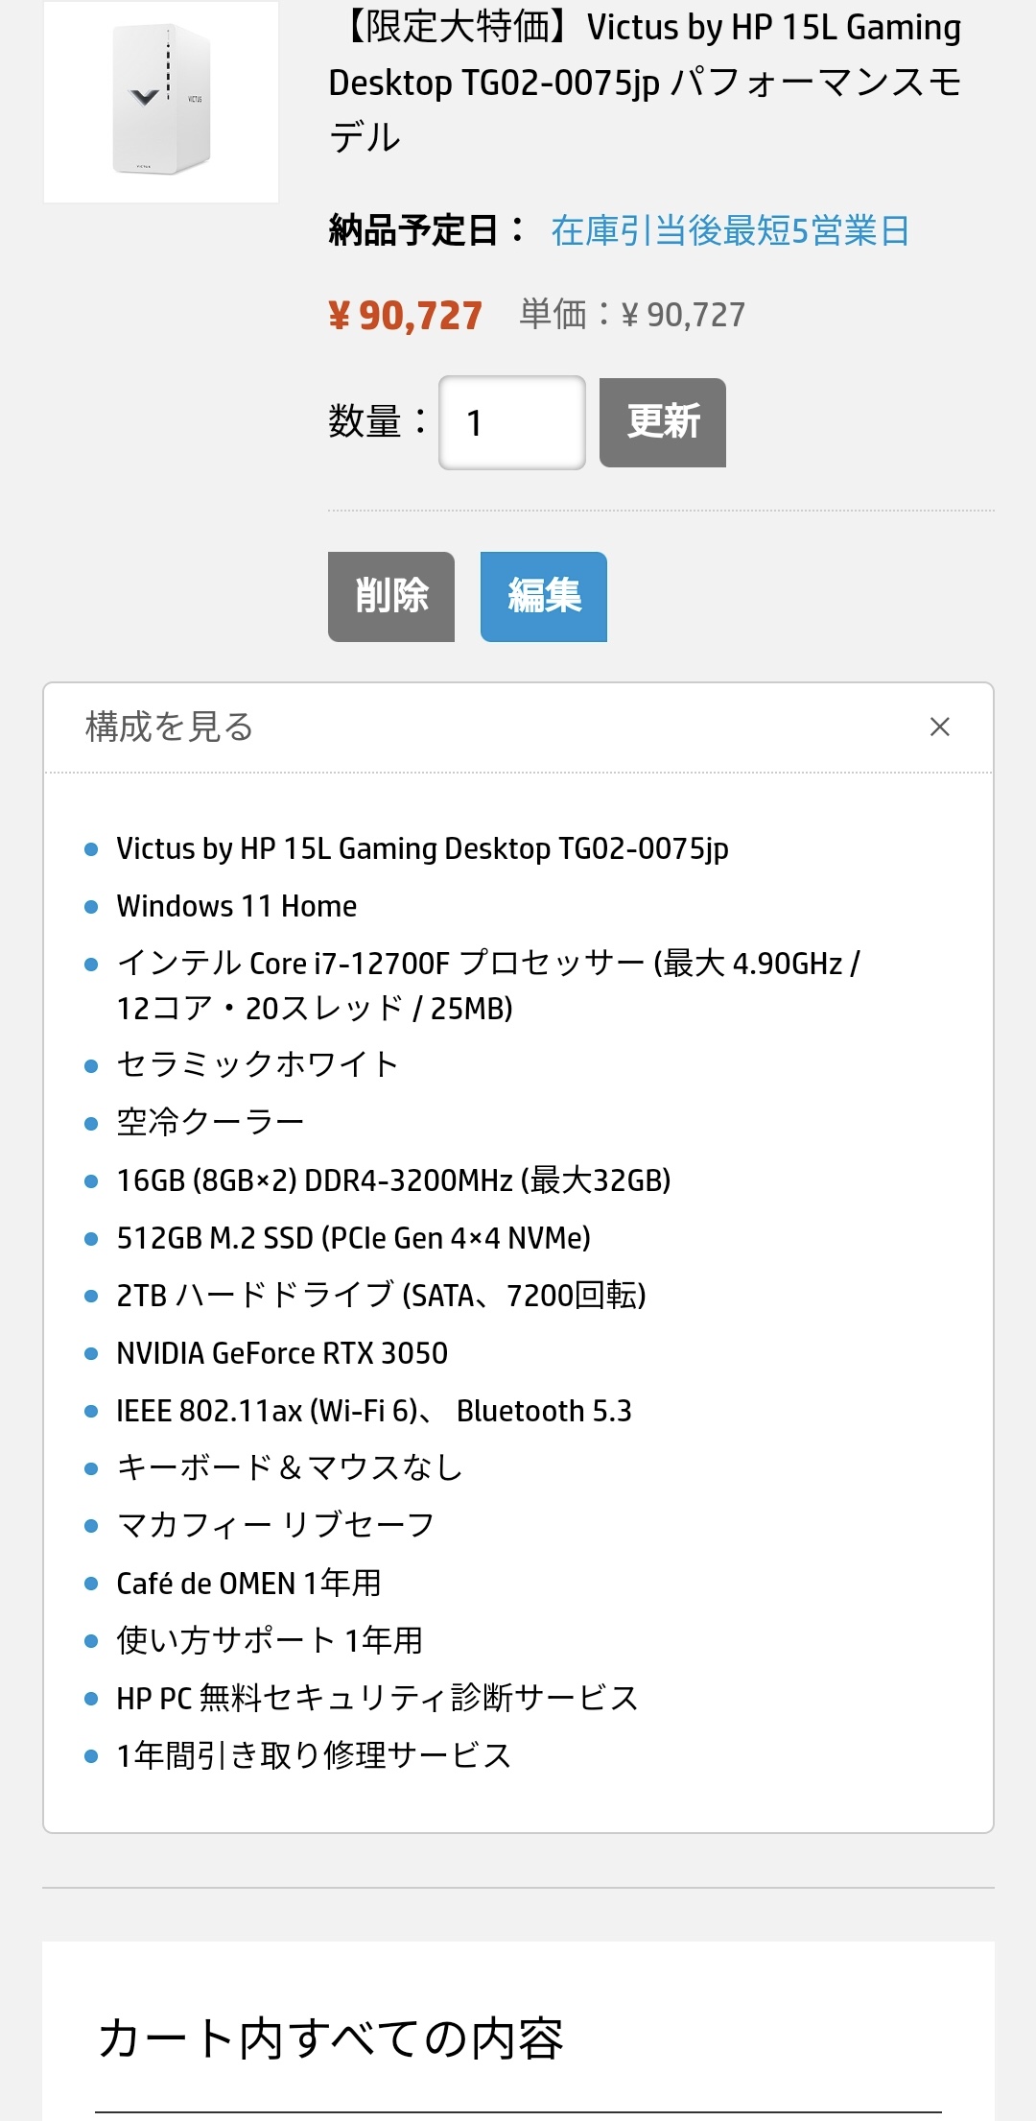Open the Victus by HP 15L product title
The height and width of the screenshot is (2121, 1036).
tap(645, 83)
